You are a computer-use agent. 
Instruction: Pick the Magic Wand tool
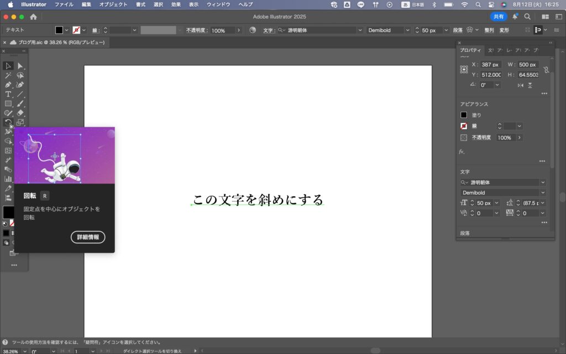[8, 75]
